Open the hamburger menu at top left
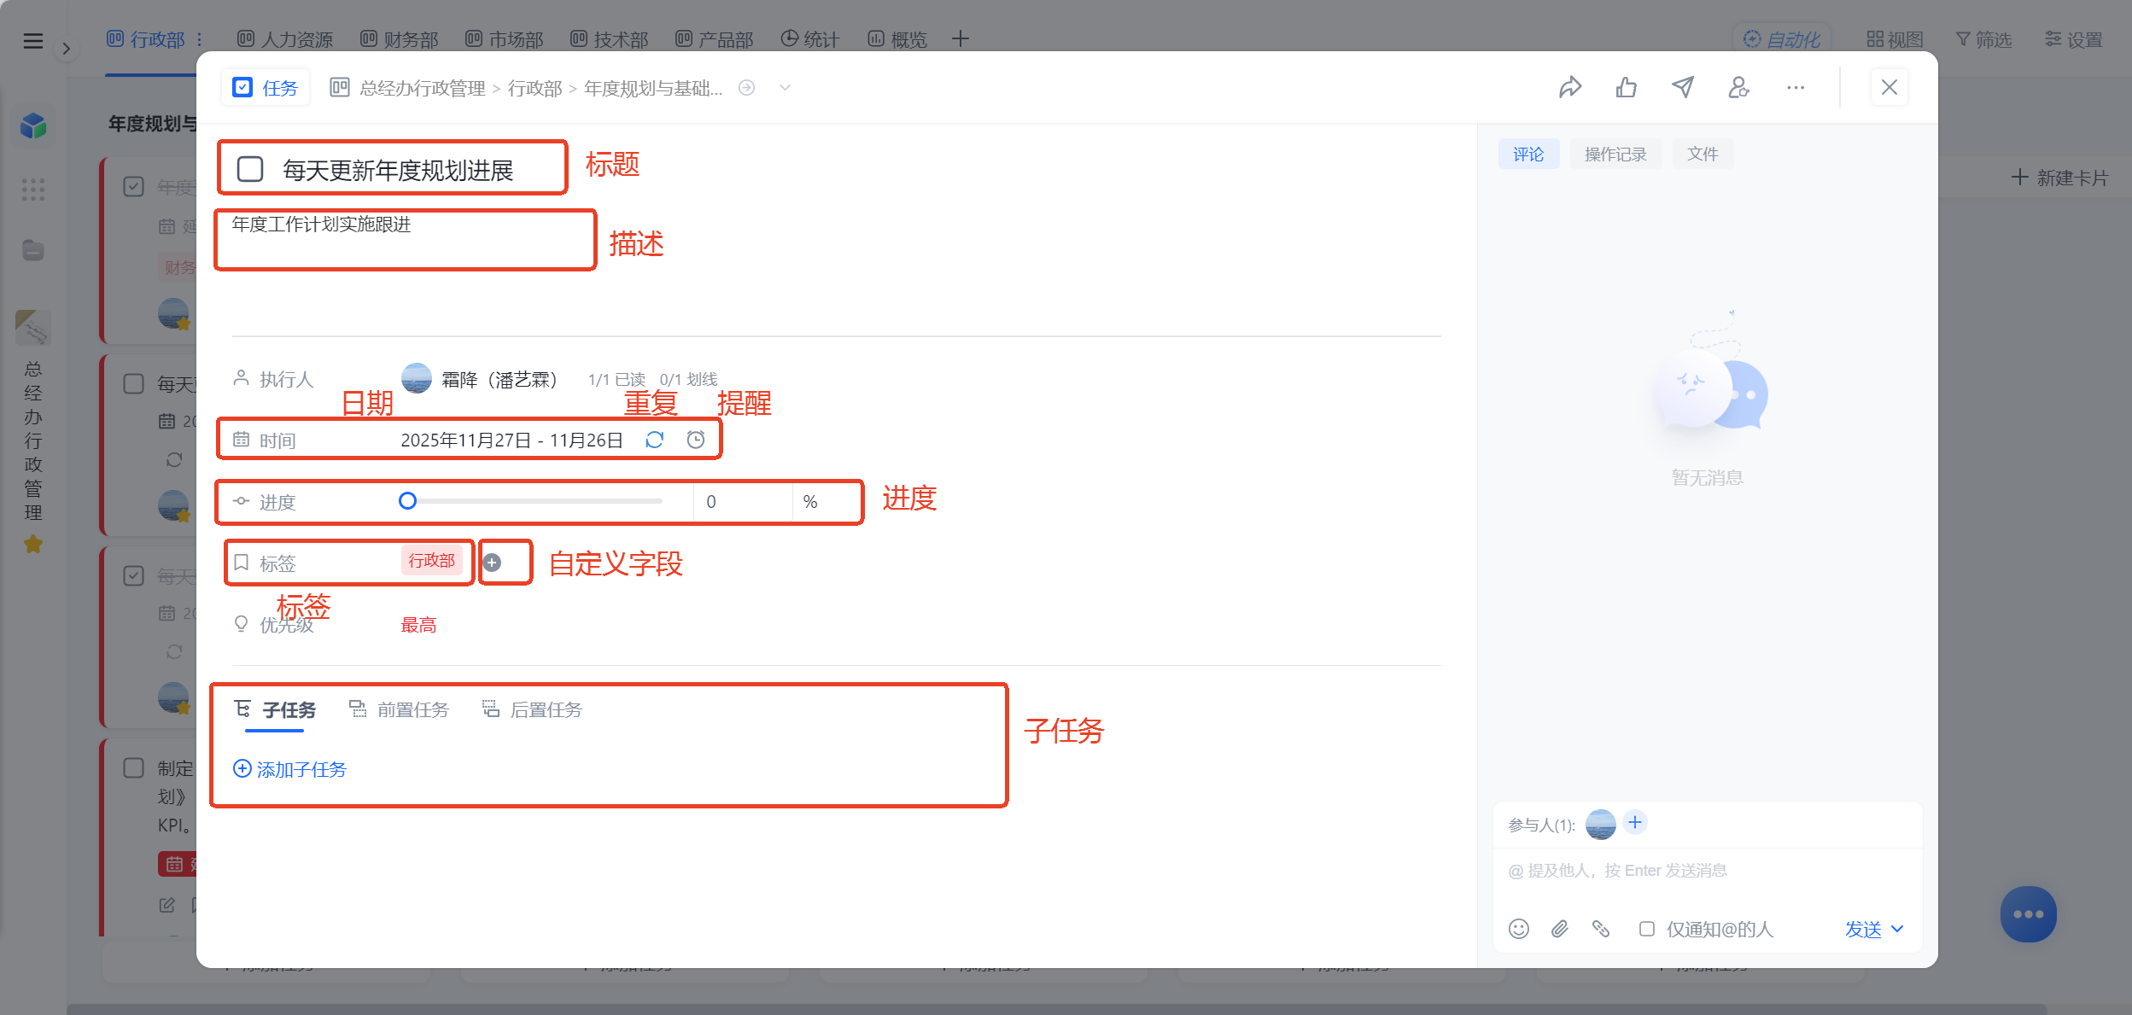The height and width of the screenshot is (1015, 2132). tap(33, 40)
